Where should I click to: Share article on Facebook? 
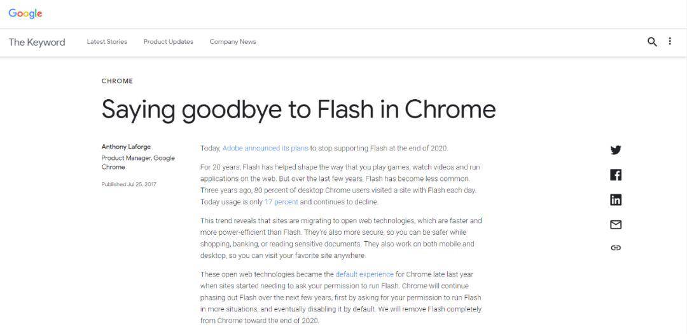[x=616, y=175]
